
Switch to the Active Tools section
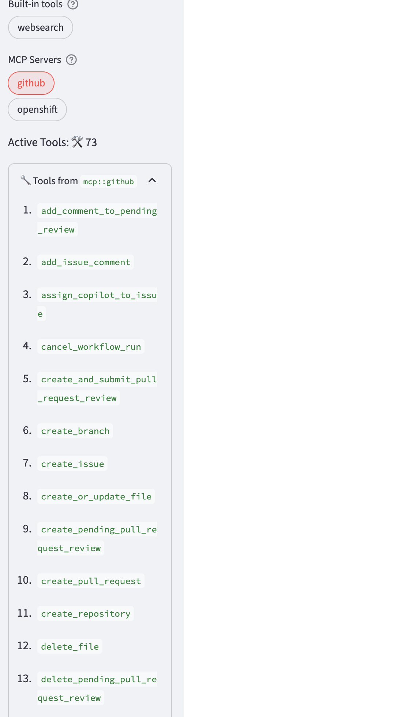38,142
